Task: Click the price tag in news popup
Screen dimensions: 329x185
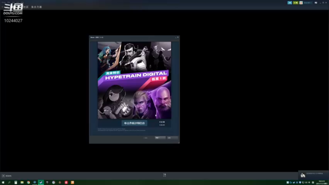Action: 162,123
